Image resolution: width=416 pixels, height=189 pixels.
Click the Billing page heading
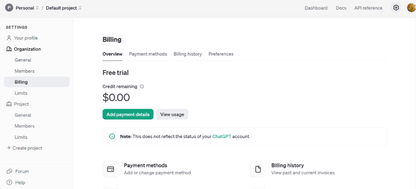[x=112, y=40]
